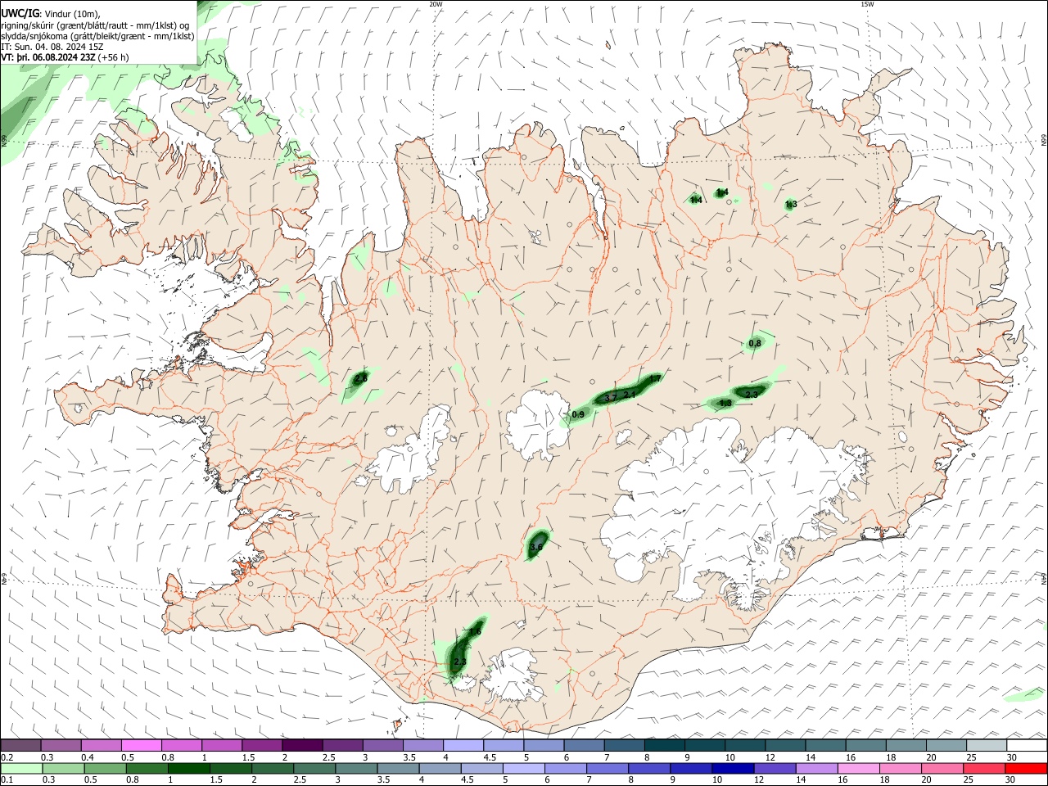The width and height of the screenshot is (1048, 786).
Task: Select the light pink 16 mm swatch
Action: pyautogui.click(x=859, y=767)
